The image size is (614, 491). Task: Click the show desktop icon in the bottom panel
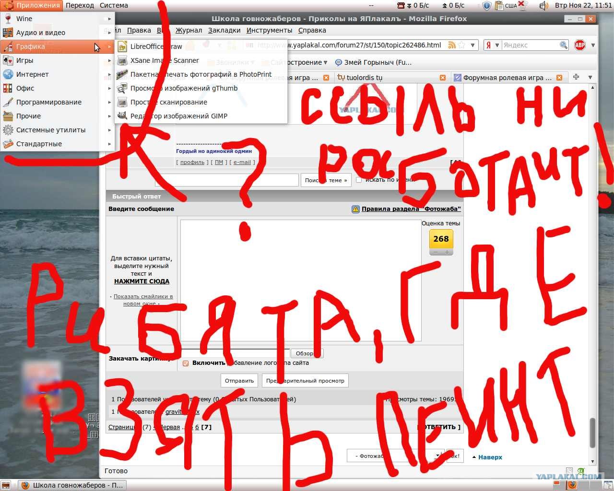click(6, 485)
